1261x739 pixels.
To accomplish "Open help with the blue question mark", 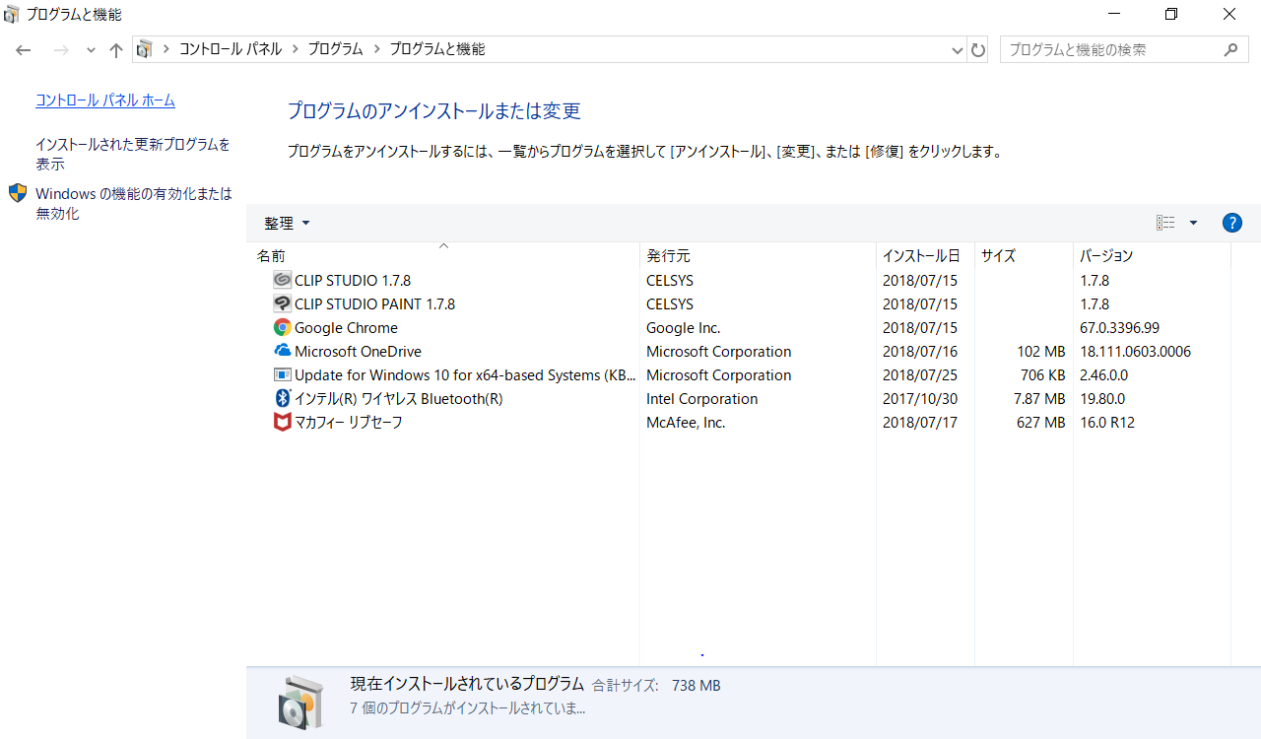I will pos(1231,223).
